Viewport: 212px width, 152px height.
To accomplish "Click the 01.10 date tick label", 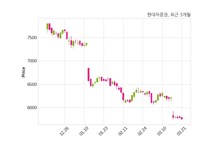I will coord(84,131).
